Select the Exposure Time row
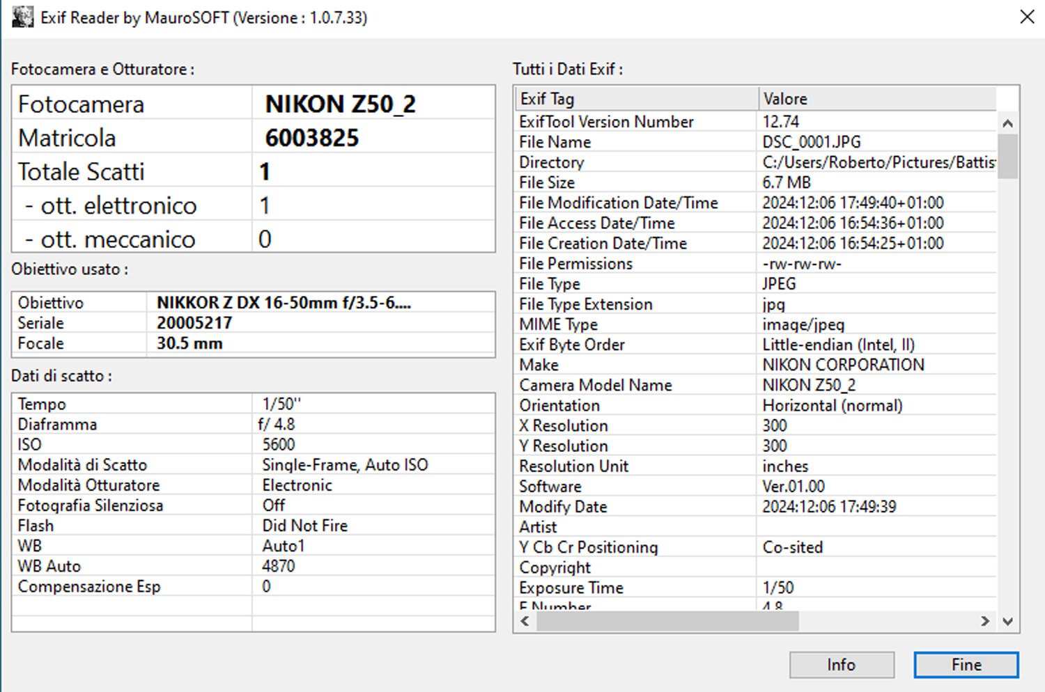 pos(756,588)
